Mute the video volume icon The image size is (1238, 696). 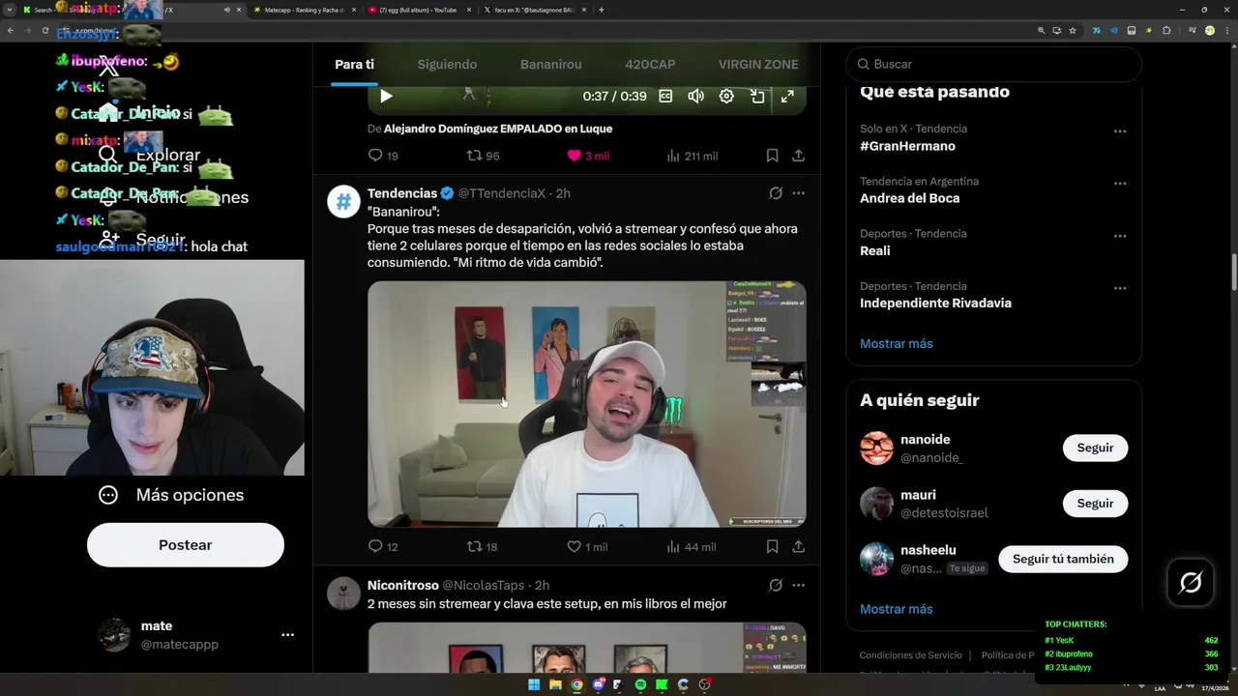coord(695,96)
